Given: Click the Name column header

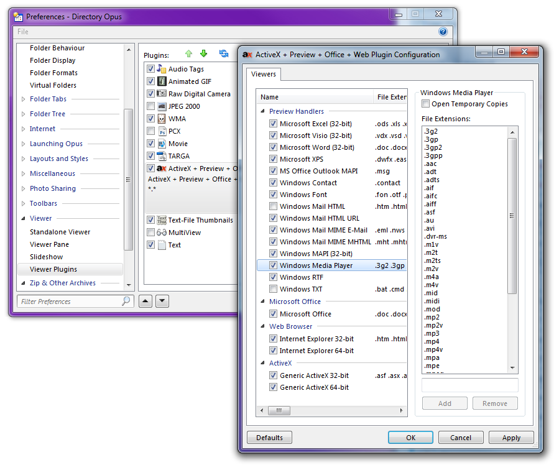Looking at the screenshot, I should coord(315,96).
